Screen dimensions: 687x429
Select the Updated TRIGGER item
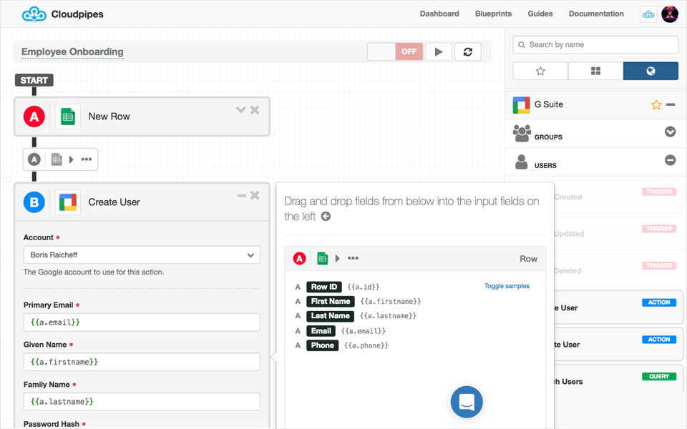click(x=618, y=234)
